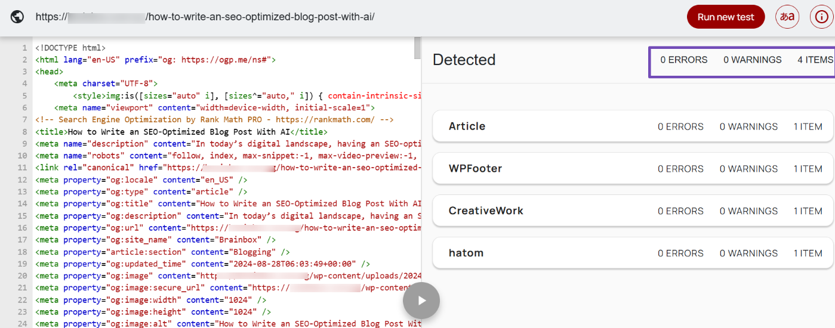This screenshot has width=835, height=328.
Task: Click the globe icon beside the URL
Action: [17, 17]
